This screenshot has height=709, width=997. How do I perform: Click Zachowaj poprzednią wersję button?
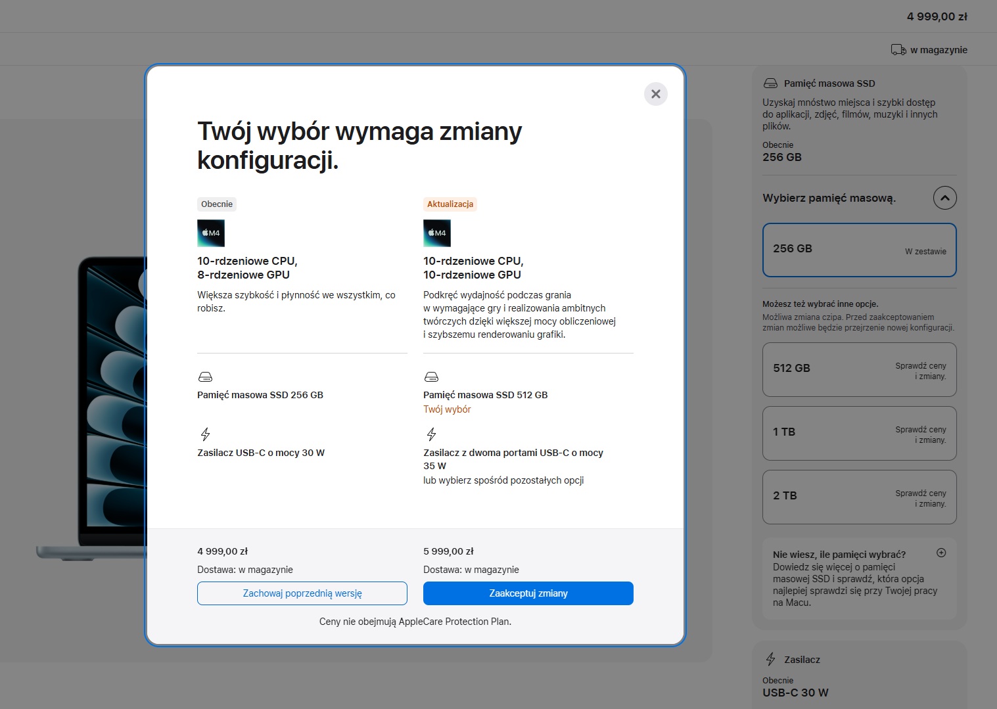302,593
